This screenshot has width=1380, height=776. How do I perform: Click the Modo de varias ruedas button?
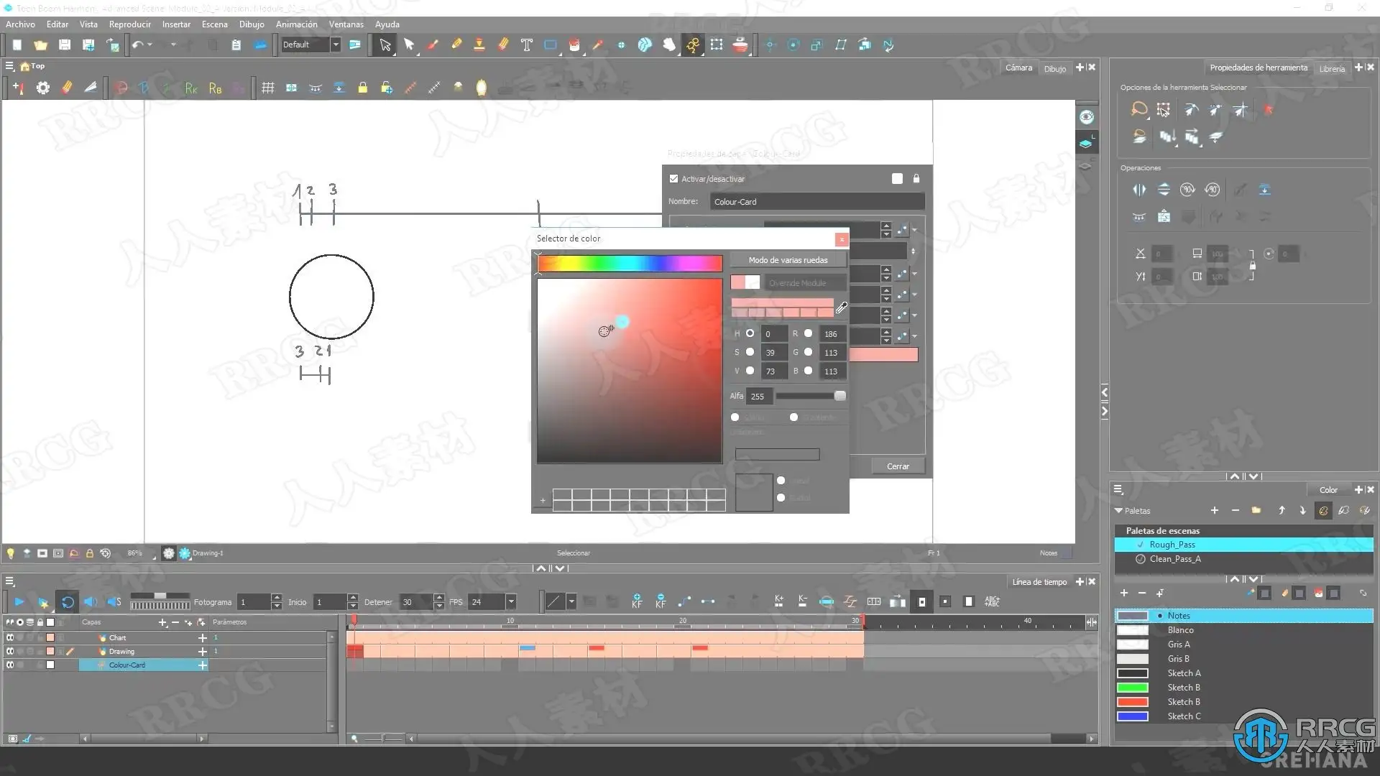[788, 260]
